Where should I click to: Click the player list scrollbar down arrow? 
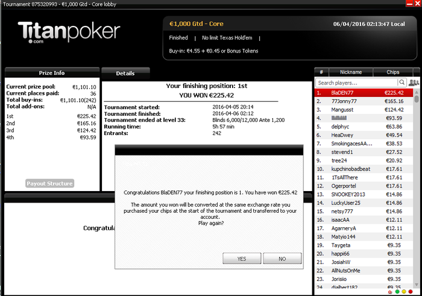(417, 285)
